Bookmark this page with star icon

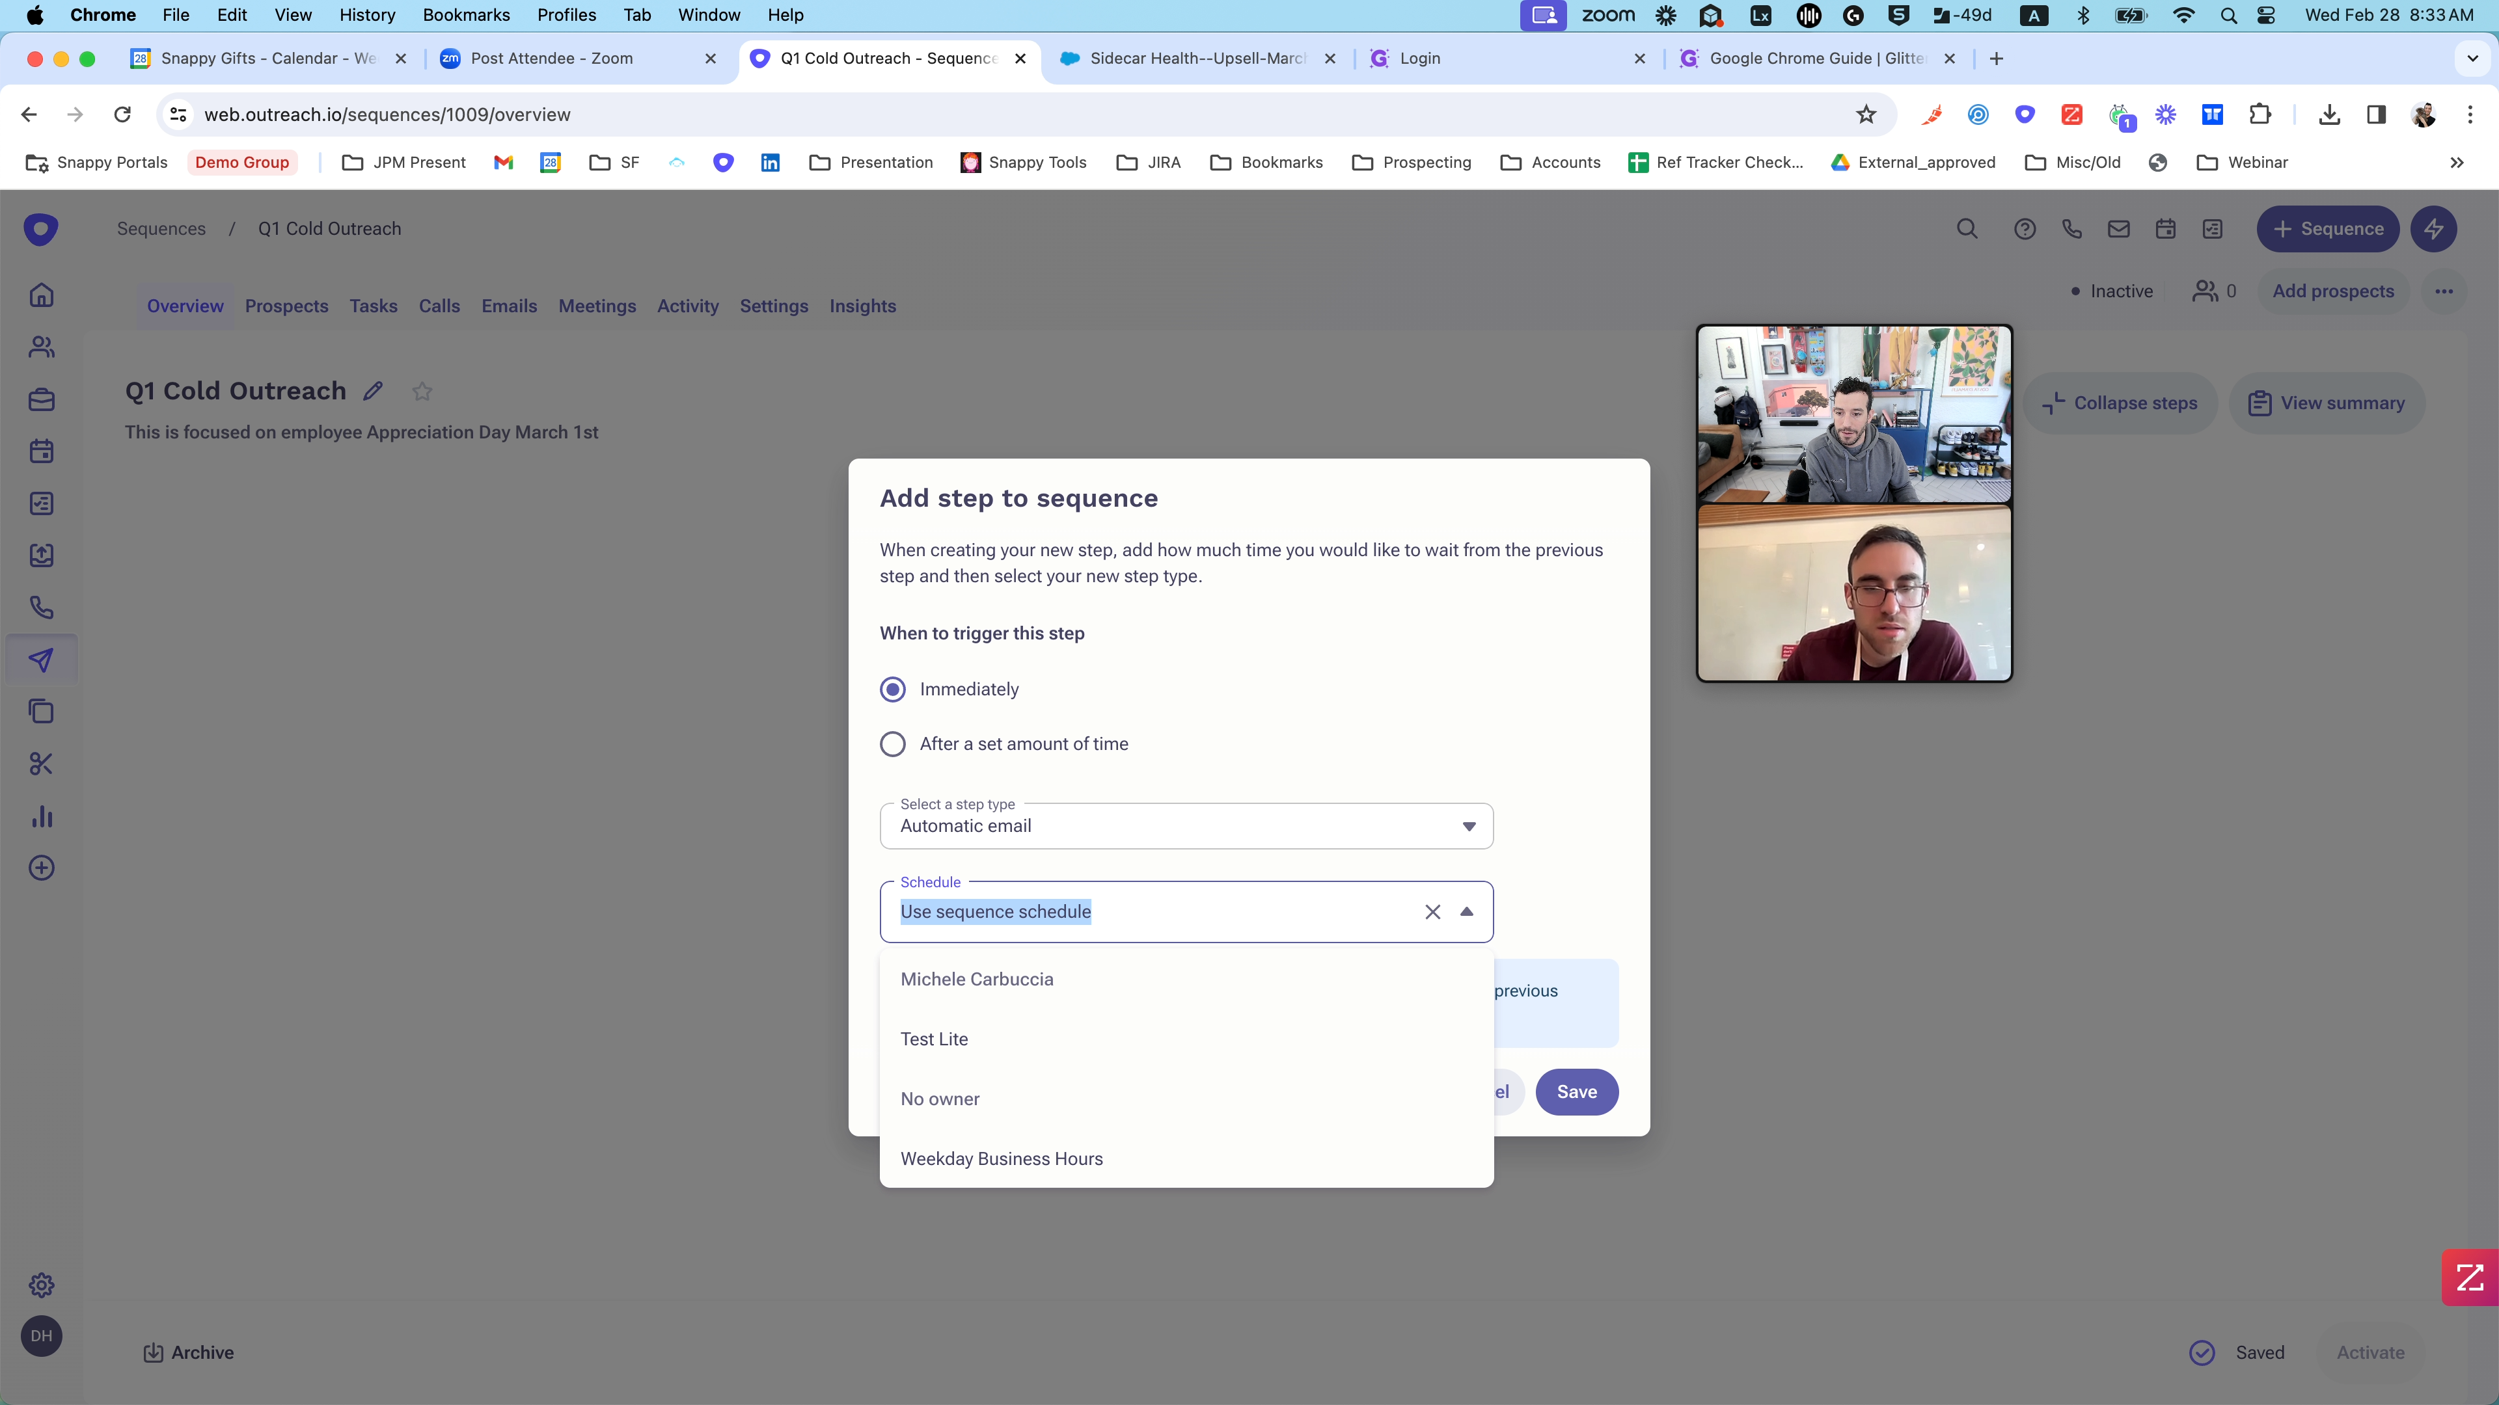click(1866, 114)
